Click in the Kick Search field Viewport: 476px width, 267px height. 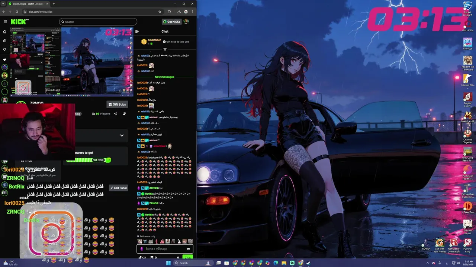[x=98, y=22]
